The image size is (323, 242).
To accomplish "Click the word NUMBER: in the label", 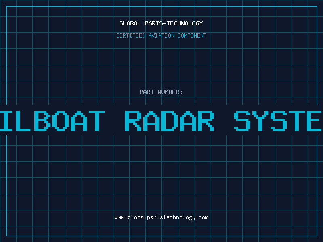I will pyautogui.click(x=170, y=92).
